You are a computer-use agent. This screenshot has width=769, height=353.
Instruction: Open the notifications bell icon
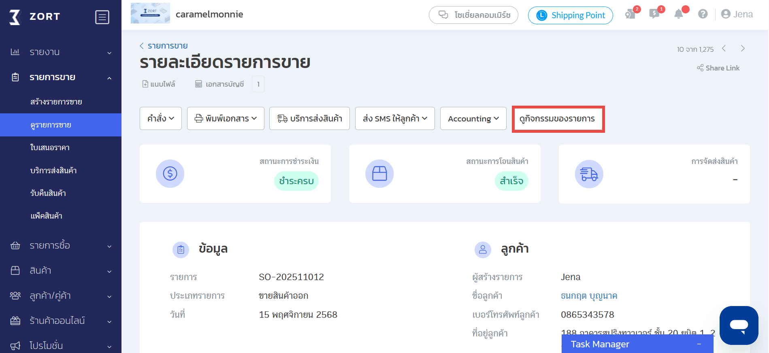[x=679, y=14]
